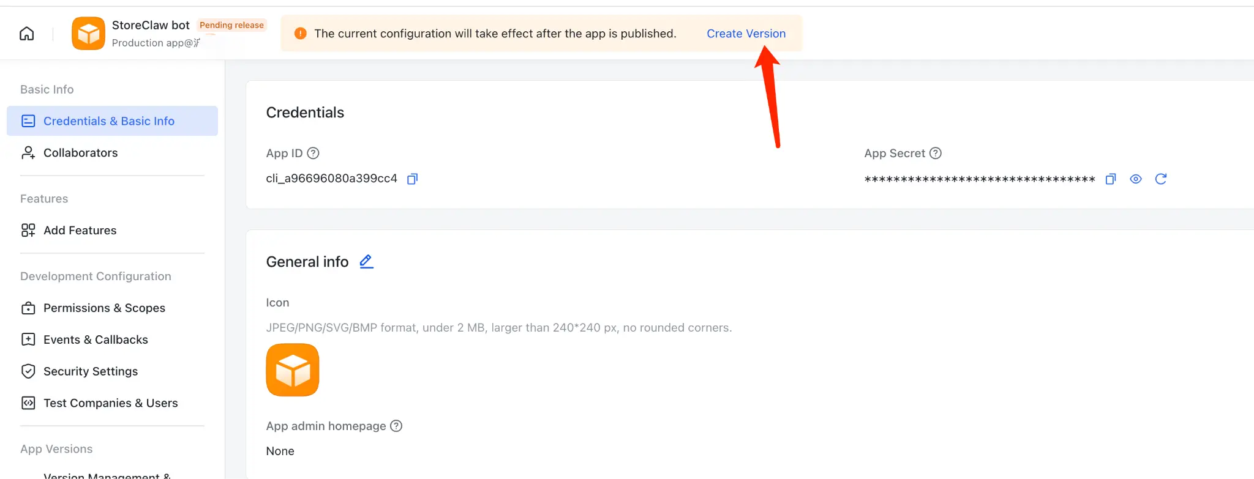Reveal the App Secret with eye icon

point(1136,179)
